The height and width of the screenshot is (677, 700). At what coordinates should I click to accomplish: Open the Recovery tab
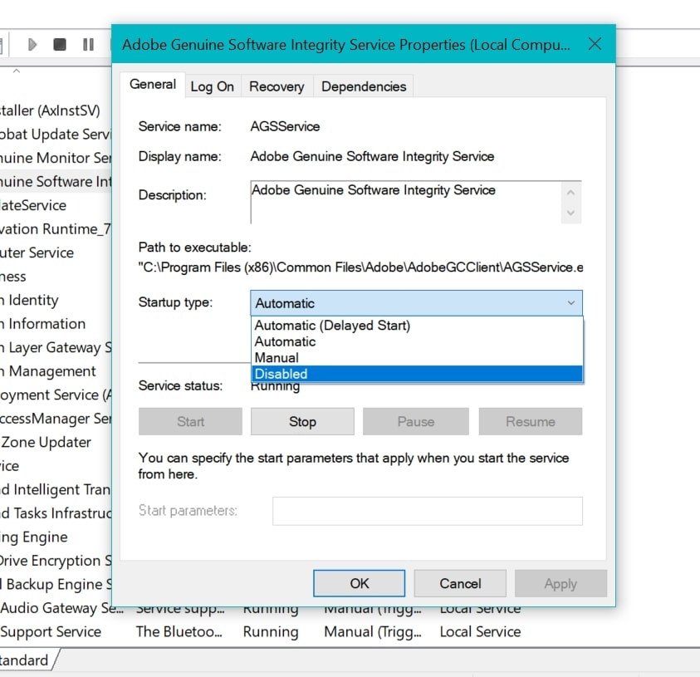(277, 86)
